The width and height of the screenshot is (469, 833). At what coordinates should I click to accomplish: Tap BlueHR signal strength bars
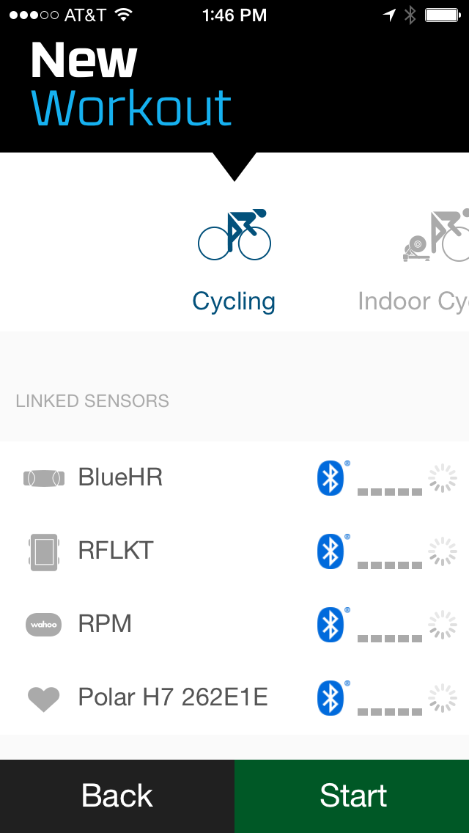[x=390, y=492]
